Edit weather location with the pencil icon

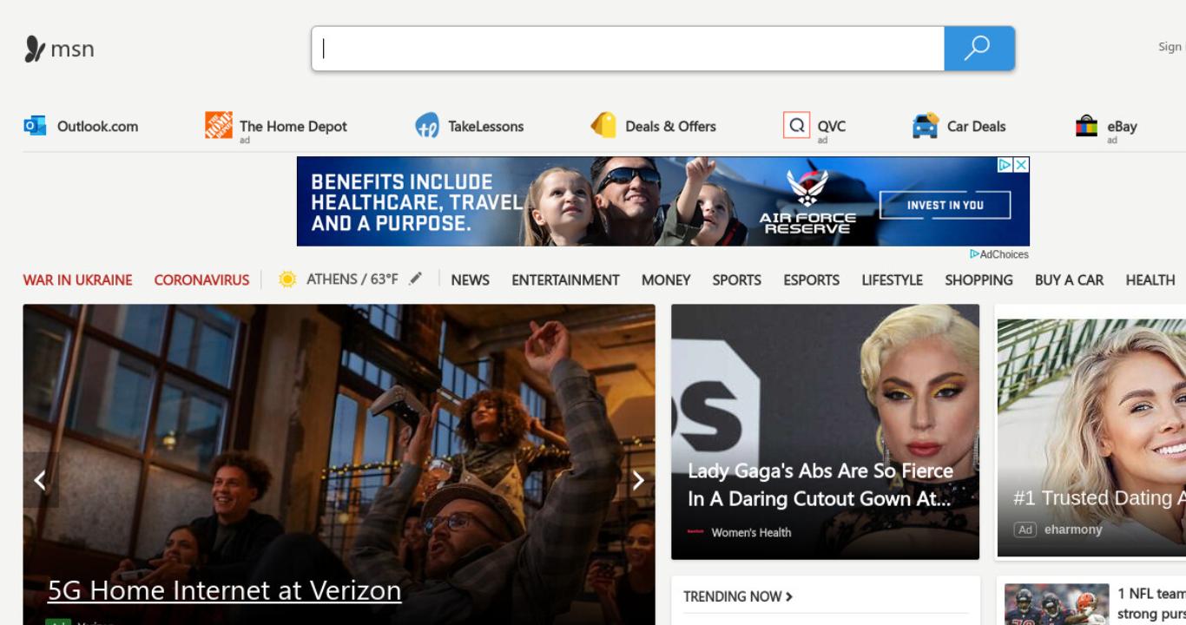click(x=416, y=279)
